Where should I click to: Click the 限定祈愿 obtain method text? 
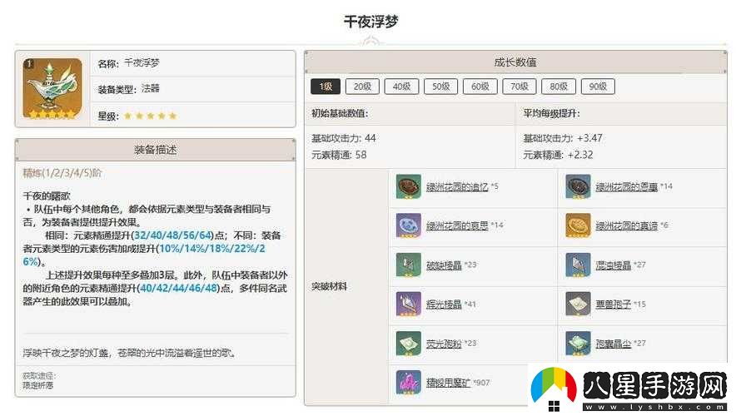pyautogui.click(x=38, y=385)
